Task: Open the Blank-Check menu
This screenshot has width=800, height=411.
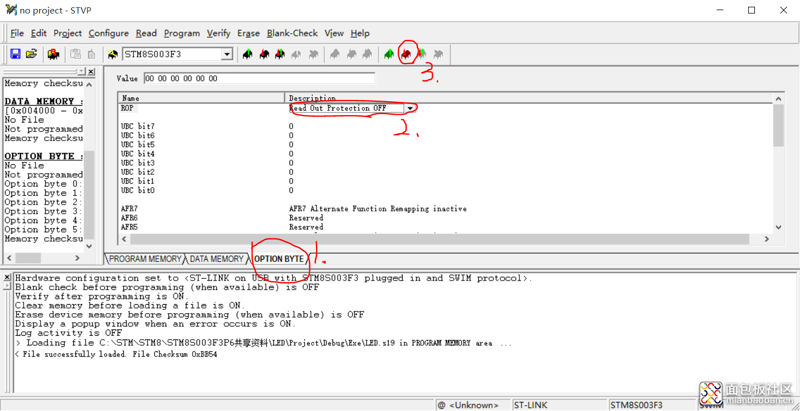Action: 292,33
